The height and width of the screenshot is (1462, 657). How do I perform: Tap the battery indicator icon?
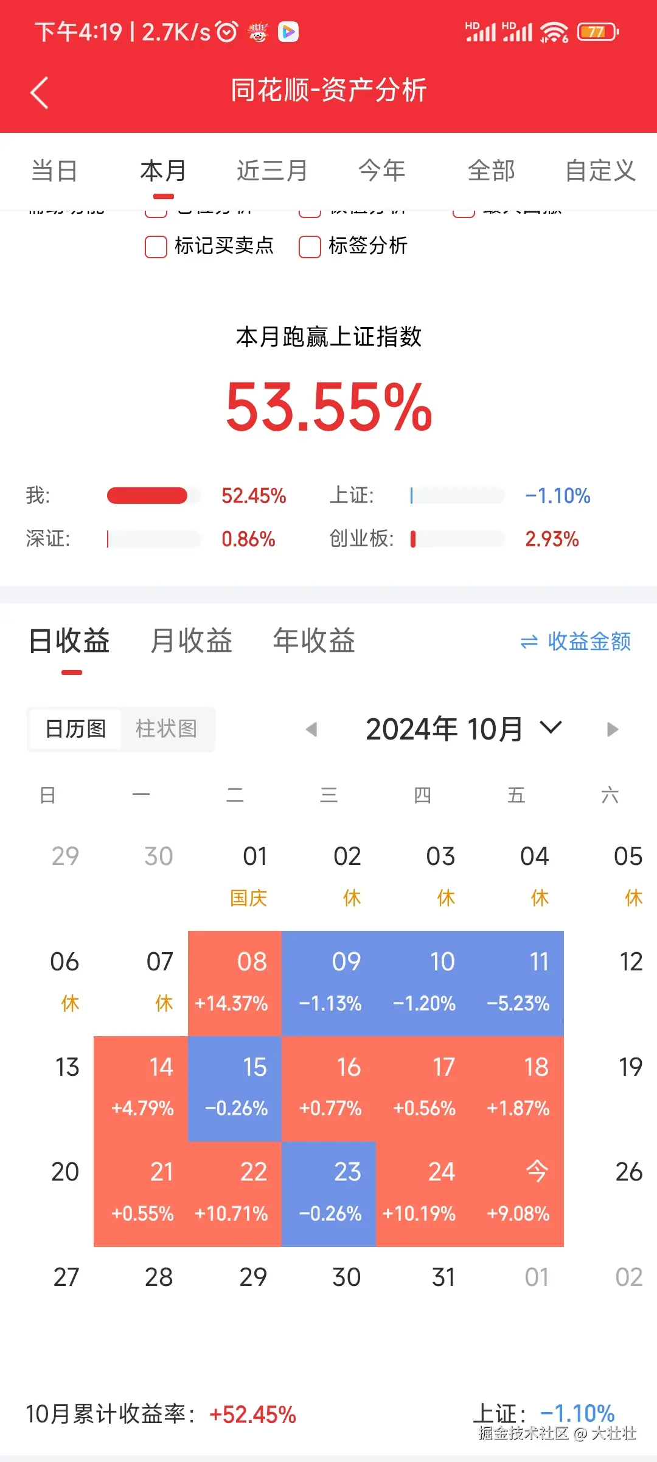597,32
